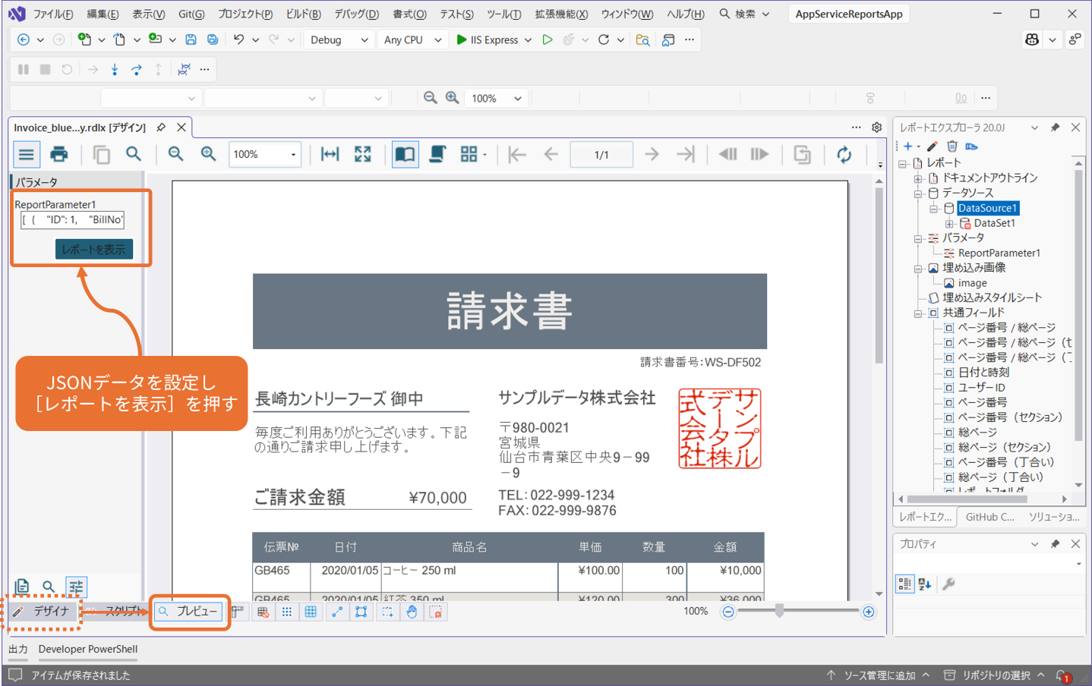
Task: Open search in the preview viewer toolbar
Action: tap(134, 154)
